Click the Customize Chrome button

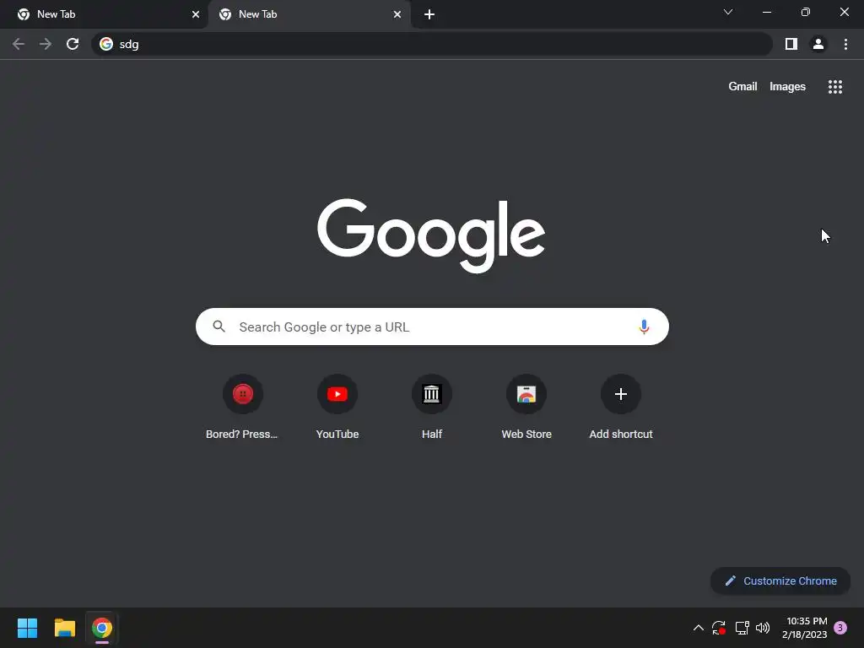click(x=780, y=580)
